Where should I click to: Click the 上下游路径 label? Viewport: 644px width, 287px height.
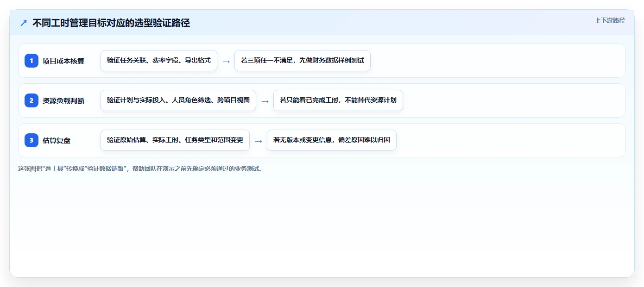[x=610, y=20]
